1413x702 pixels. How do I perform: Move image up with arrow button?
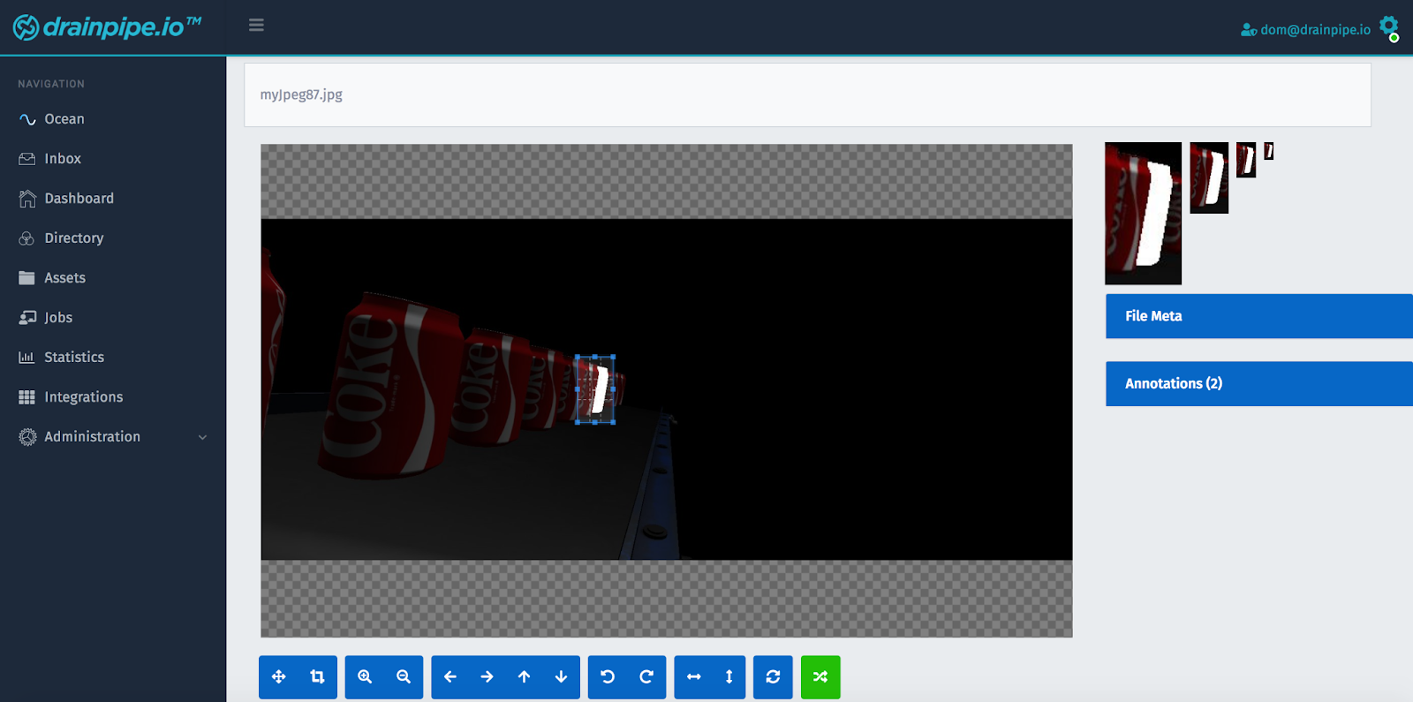pos(525,677)
